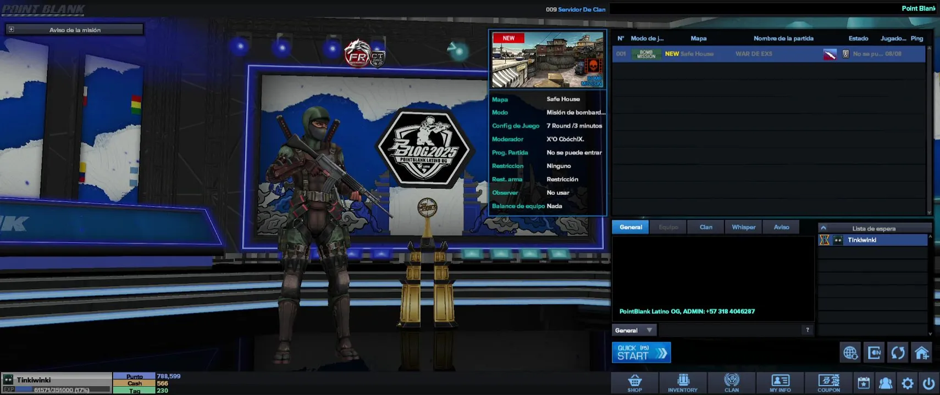Open the calendar events icon
The width and height of the screenshot is (940, 395).
tap(864, 383)
